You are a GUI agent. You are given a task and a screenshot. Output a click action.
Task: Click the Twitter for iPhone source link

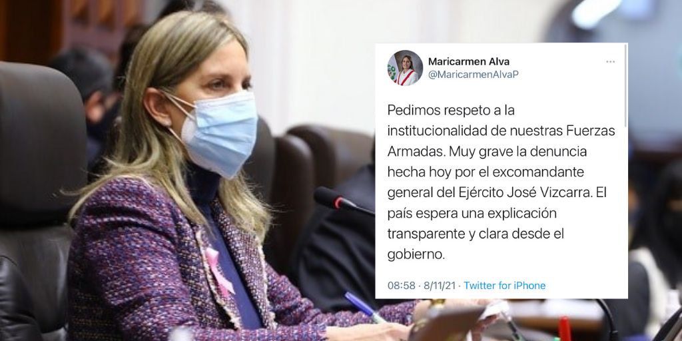pos(505,286)
